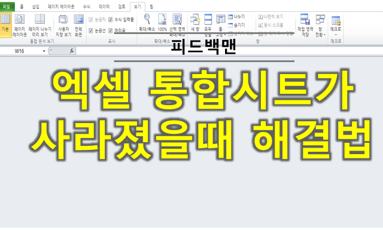The height and width of the screenshot is (230, 383).
Task: Open a 새 창 (New Window)
Action: tap(195, 23)
